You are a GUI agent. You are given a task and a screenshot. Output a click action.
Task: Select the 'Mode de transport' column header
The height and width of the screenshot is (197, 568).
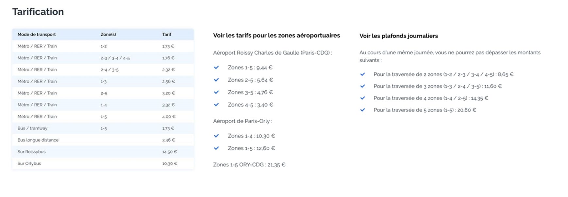point(37,34)
